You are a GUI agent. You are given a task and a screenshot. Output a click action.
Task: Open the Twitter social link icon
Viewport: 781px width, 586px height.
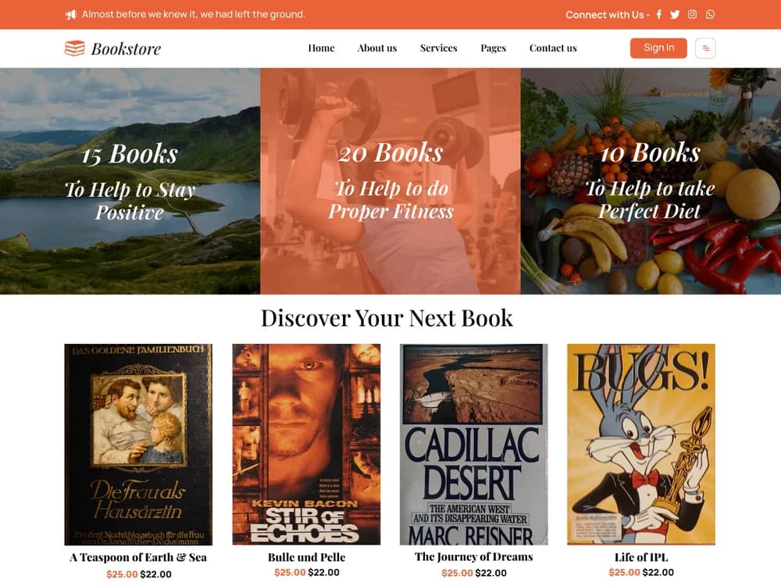tap(675, 14)
